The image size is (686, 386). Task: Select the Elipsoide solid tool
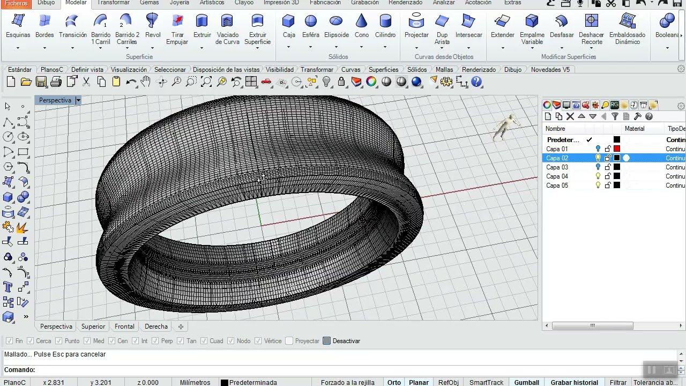[x=336, y=26]
